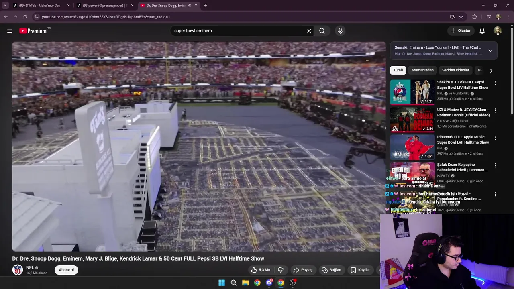Open YouTube account avatar menu
Viewport: 514px width, 289px height.
(x=498, y=31)
